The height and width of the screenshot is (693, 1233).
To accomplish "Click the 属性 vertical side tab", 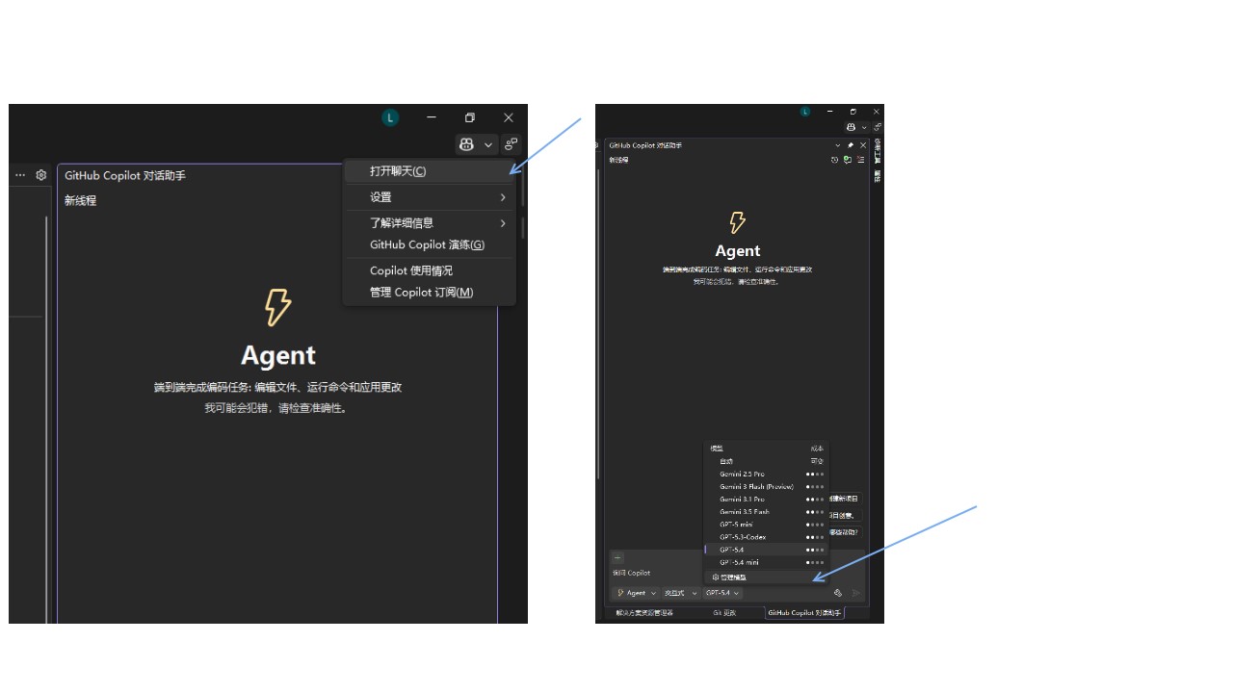I will (x=877, y=176).
